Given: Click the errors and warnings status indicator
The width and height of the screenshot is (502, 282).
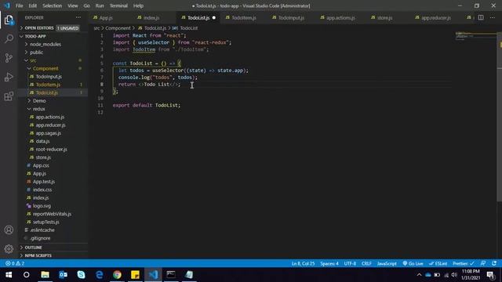Looking at the screenshot, I should pyautogui.click(x=15, y=263).
